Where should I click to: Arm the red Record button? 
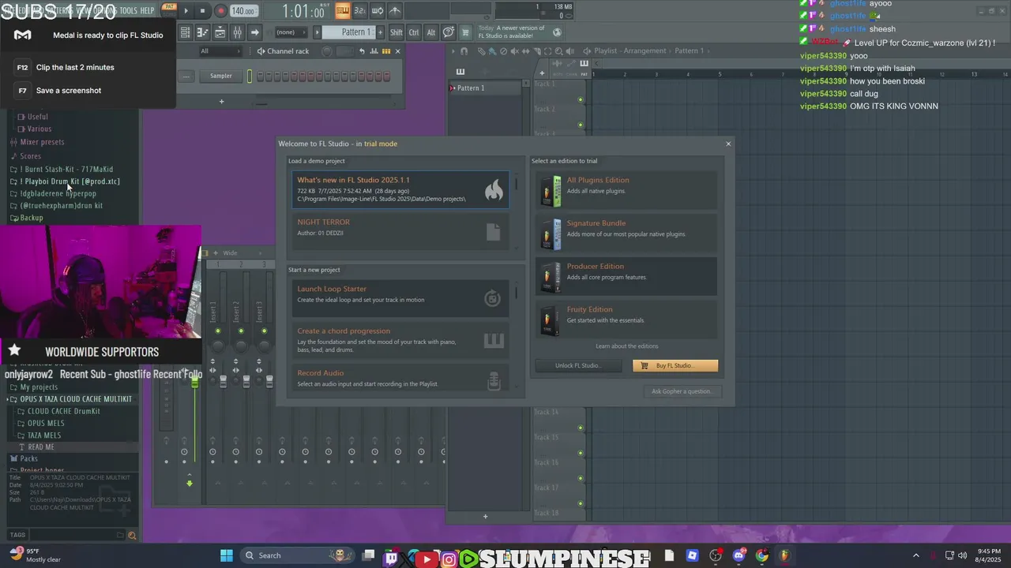[220, 11]
